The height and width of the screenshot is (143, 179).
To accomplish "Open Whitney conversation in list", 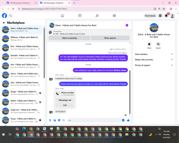I will tap(22, 39).
